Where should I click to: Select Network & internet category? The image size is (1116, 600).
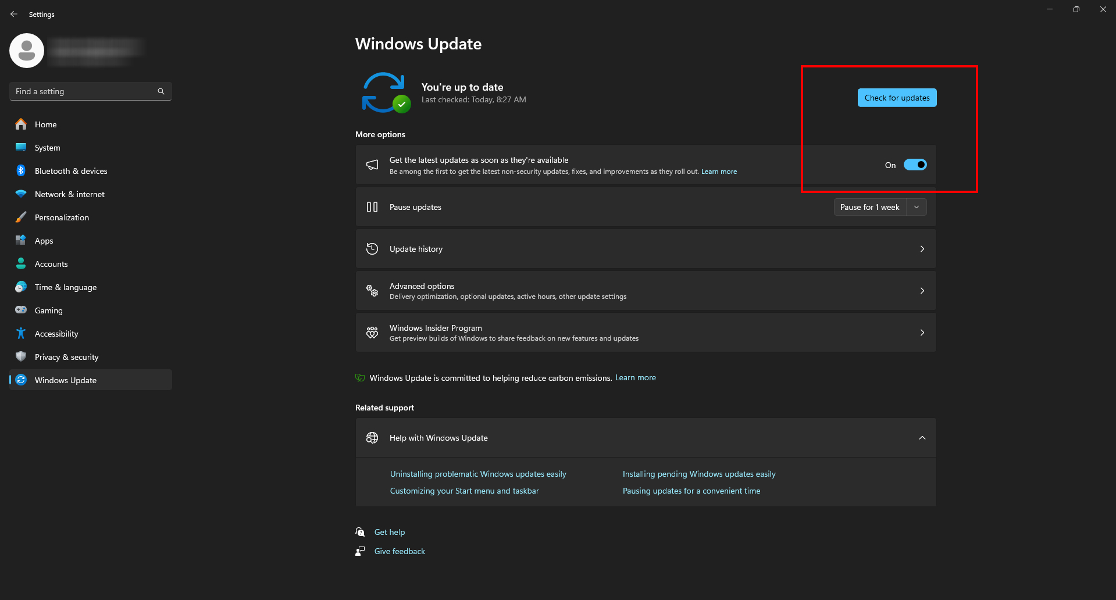tap(91, 194)
